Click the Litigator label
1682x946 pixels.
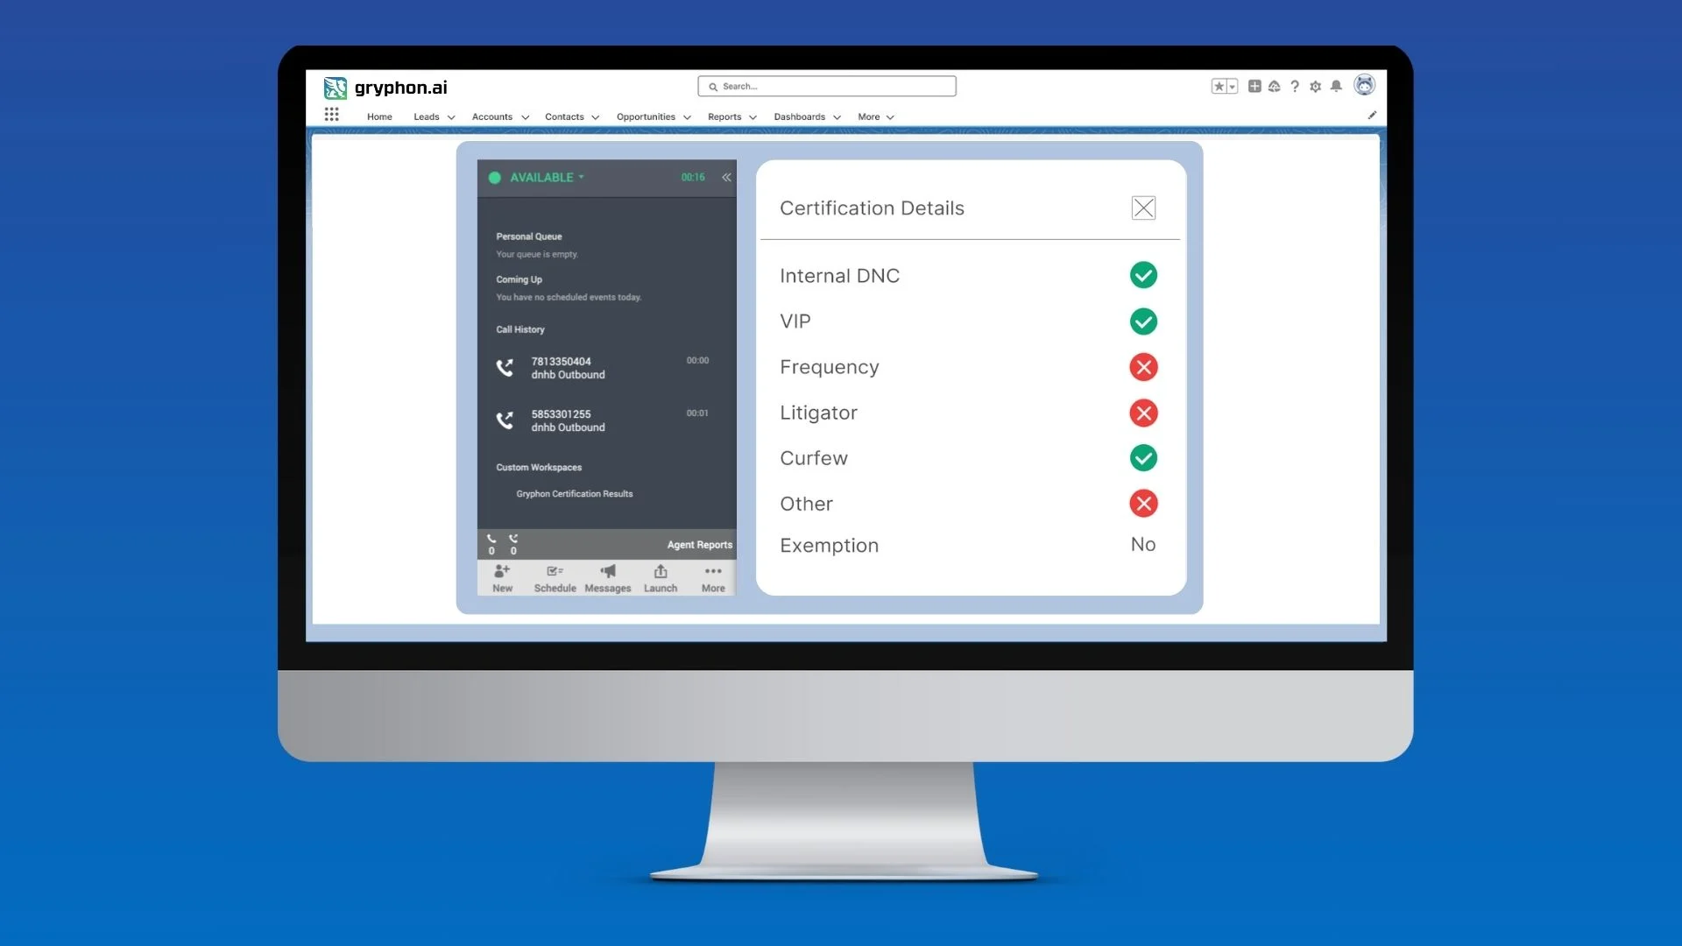[818, 413]
